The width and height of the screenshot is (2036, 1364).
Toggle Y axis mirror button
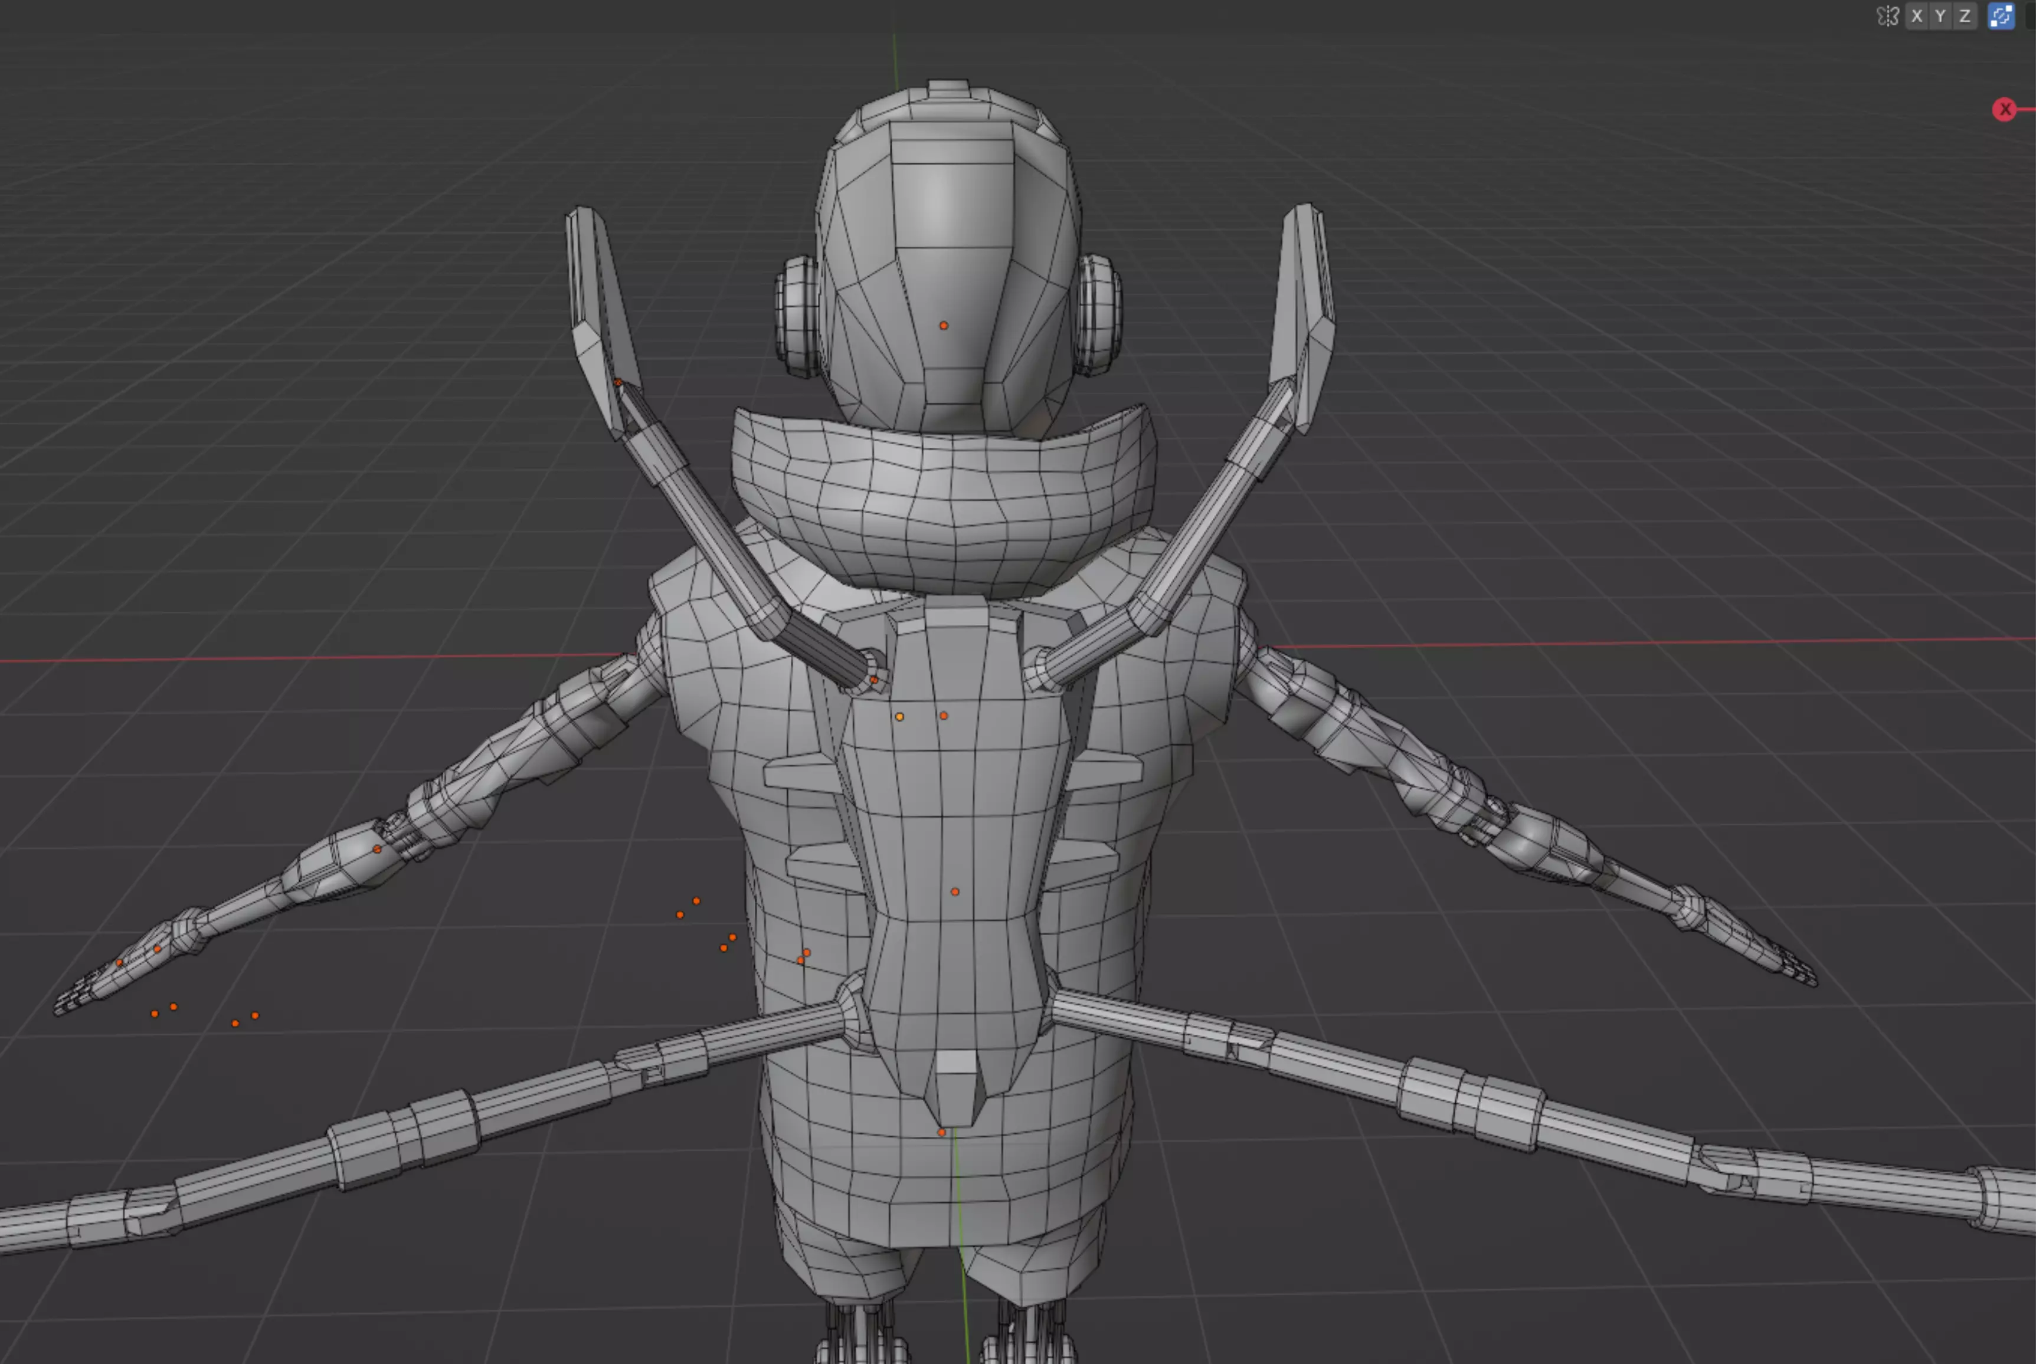click(1940, 16)
